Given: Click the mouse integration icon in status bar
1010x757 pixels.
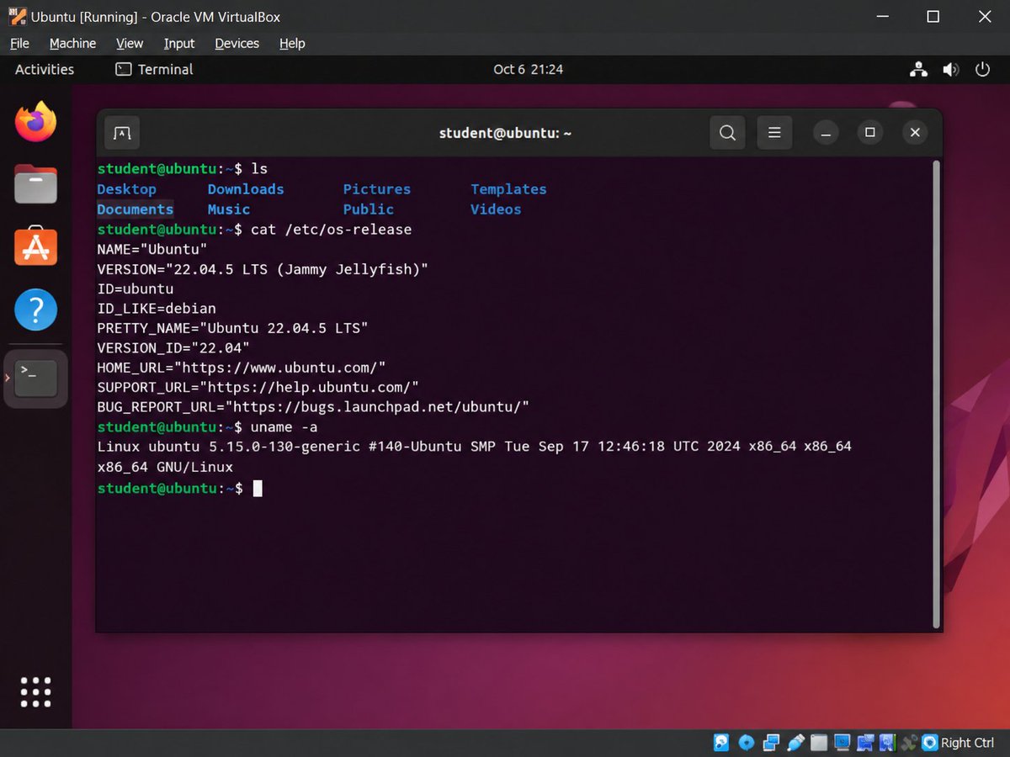Looking at the screenshot, I should 910,743.
